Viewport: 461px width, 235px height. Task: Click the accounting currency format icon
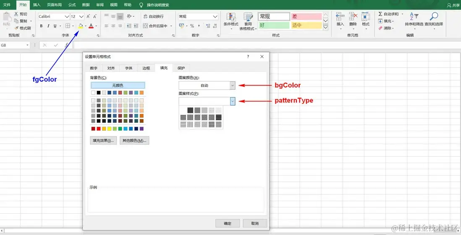(182, 26)
